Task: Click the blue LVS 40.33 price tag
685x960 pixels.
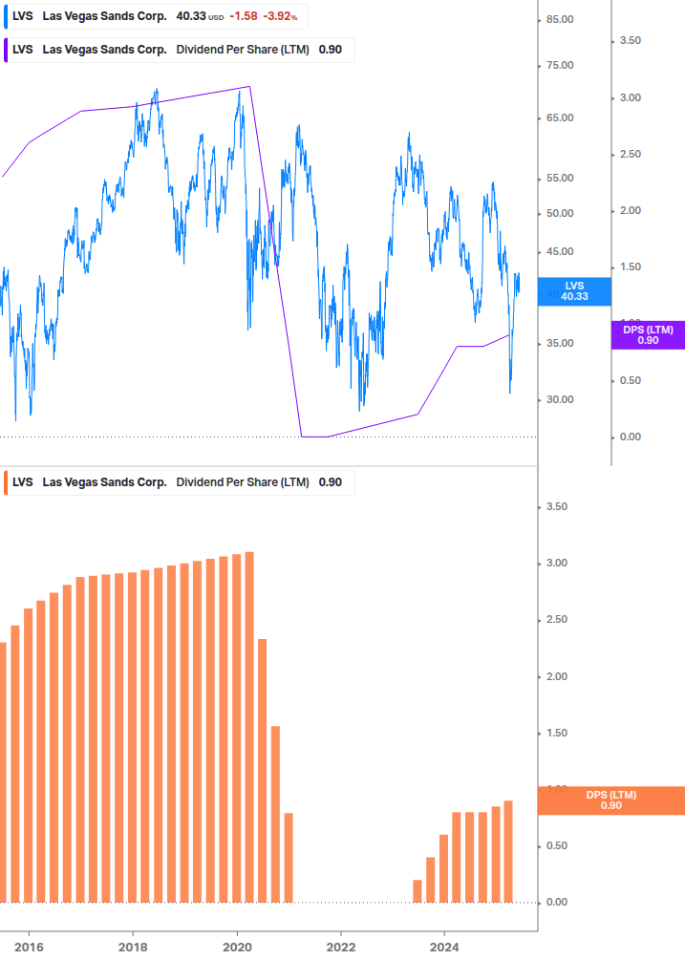Action: point(574,291)
